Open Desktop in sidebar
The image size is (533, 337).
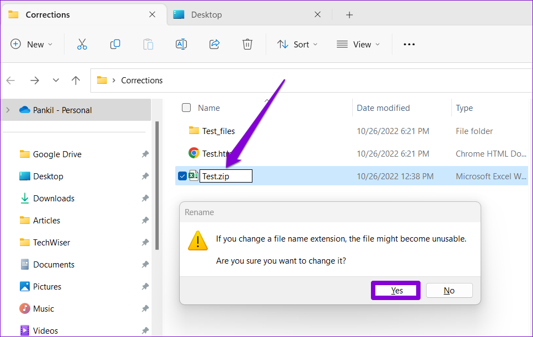(x=48, y=176)
